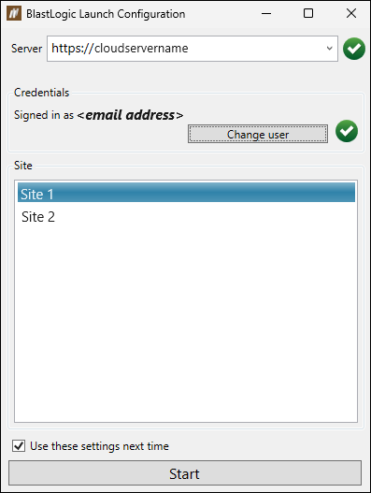The image size is (371, 493).
Task: Click the green checkmark next to Change user
Action: [x=347, y=131]
